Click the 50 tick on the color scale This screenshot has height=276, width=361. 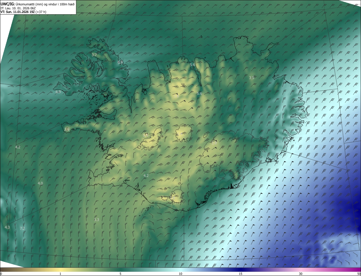coord(359,274)
